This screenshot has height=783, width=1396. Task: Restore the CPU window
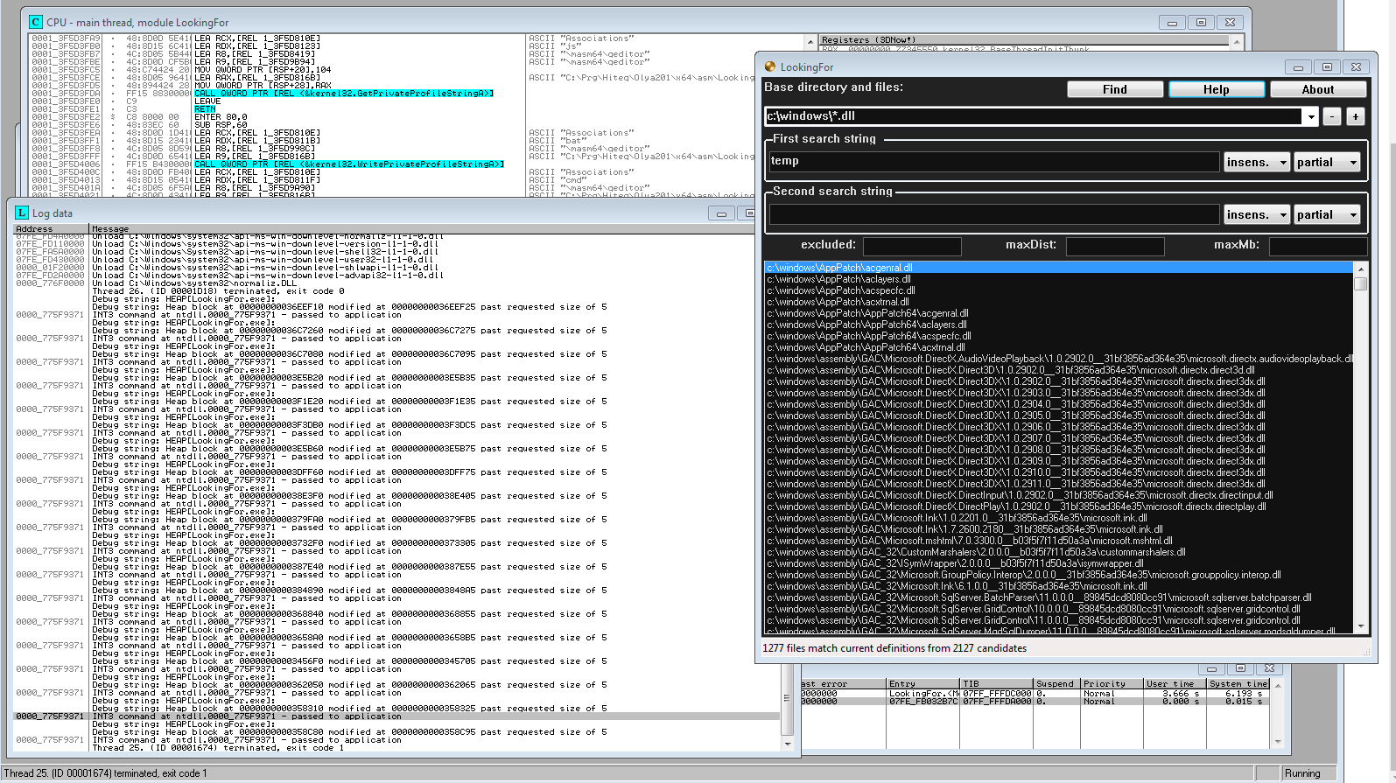[x=1201, y=23]
